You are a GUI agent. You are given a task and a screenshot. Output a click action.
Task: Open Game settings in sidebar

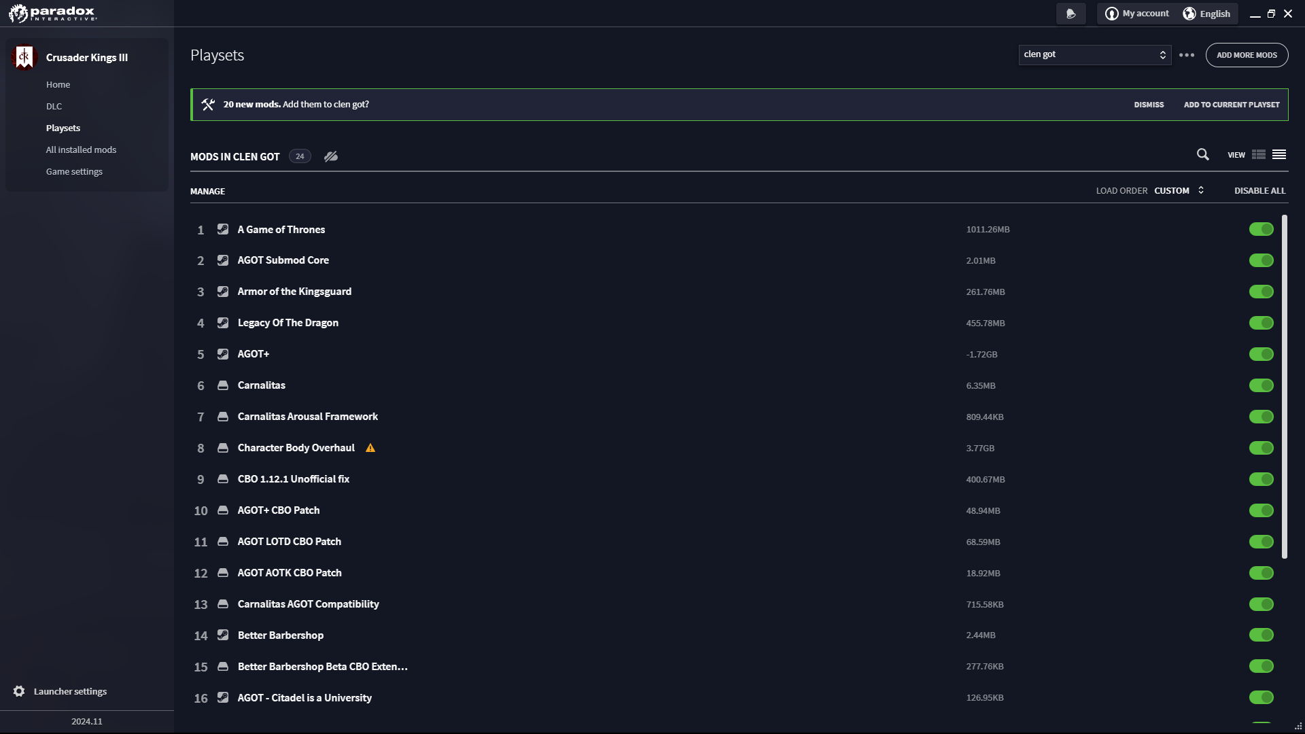(75, 172)
